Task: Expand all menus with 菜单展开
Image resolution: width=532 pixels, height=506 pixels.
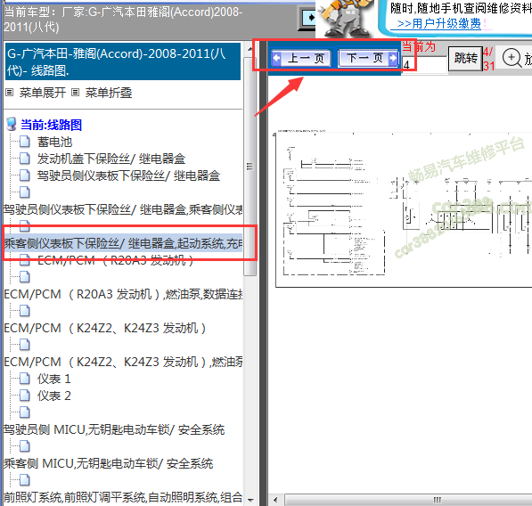Action: [43, 93]
